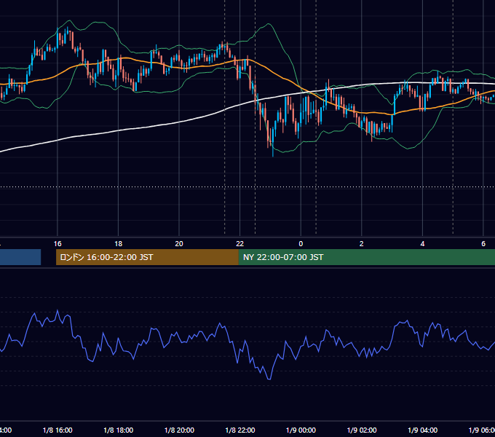
Task: Click the 1/9 04:00 date label
Action: coord(423,430)
